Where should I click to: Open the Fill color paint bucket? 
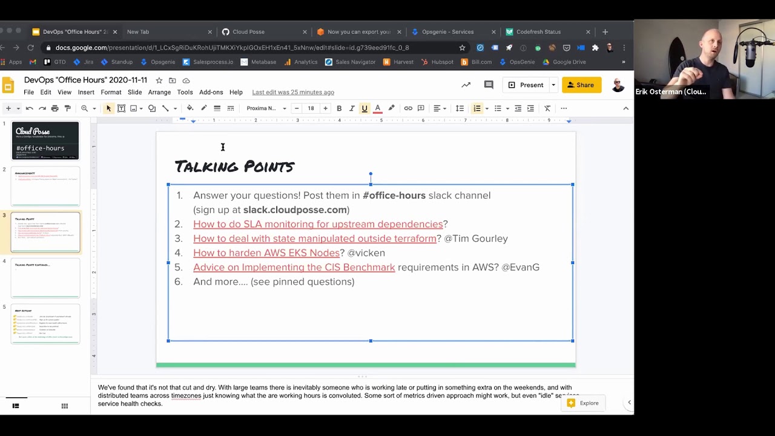click(190, 108)
